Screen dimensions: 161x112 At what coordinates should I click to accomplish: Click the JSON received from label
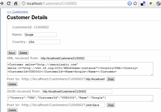click(x=24, y=91)
